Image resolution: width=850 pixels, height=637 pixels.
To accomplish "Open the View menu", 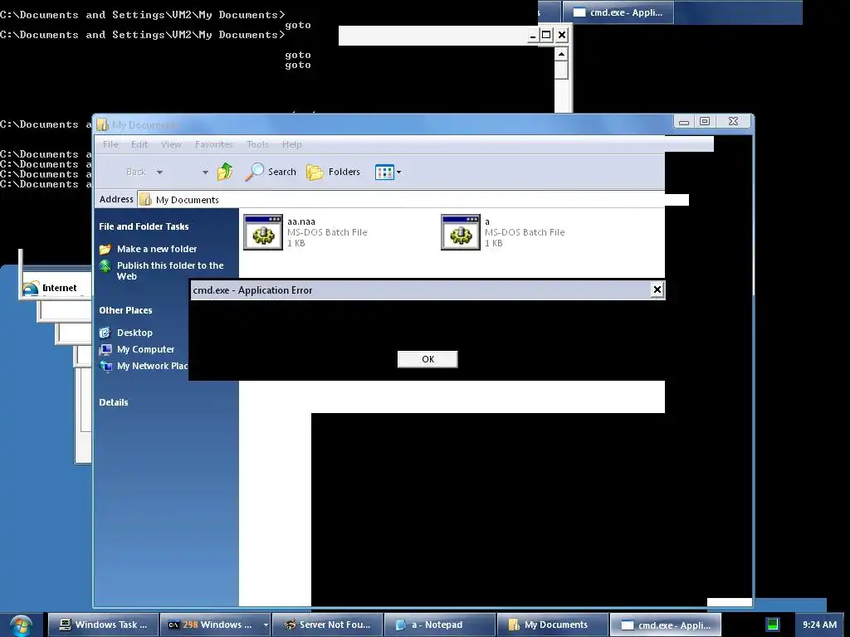I will click(x=171, y=144).
